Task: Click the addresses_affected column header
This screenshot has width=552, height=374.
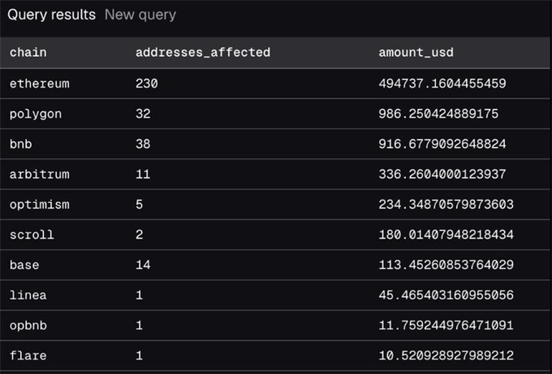Action: (203, 53)
